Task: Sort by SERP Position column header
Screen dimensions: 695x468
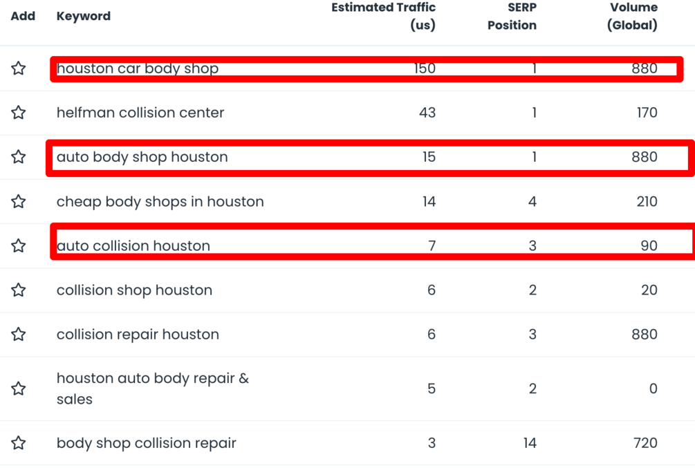Action: tap(512, 16)
